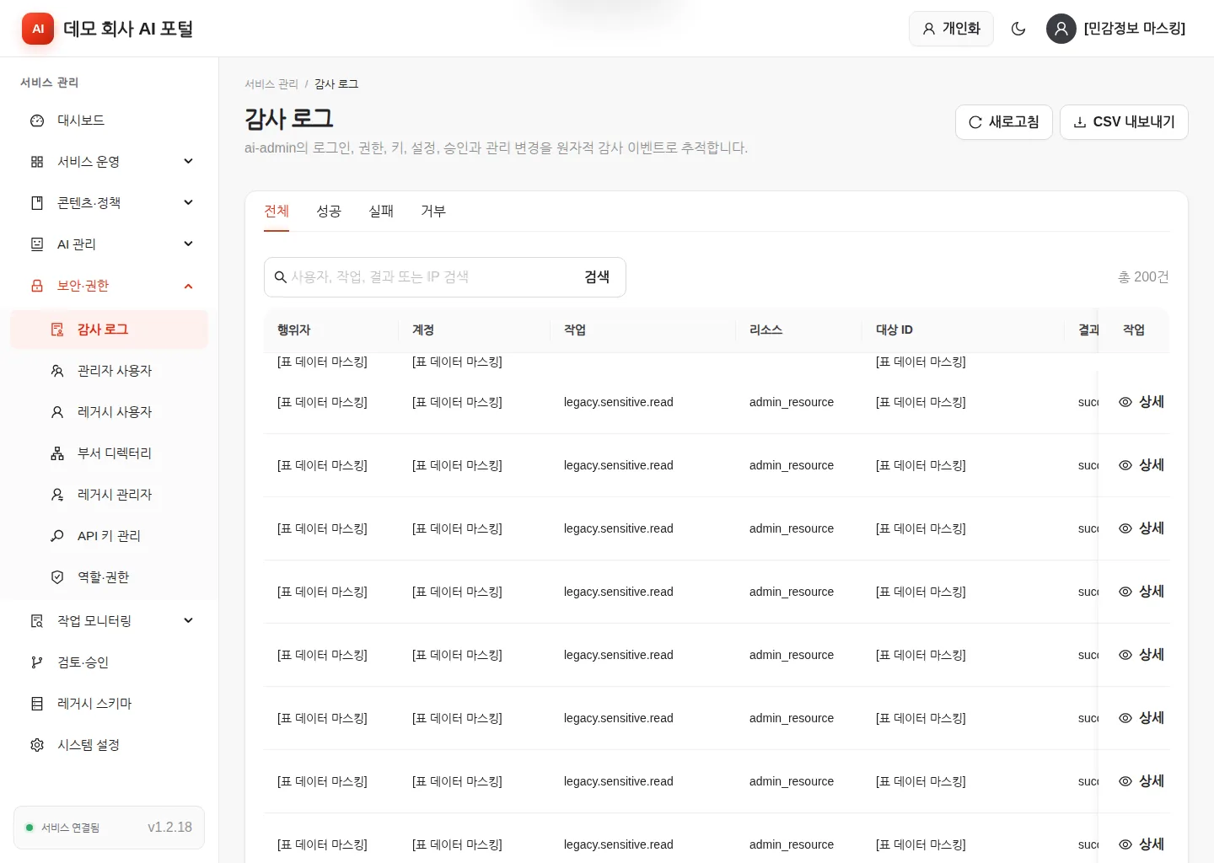The height and width of the screenshot is (863, 1214).
Task: Click the 새로고침 button
Action: point(1003,122)
